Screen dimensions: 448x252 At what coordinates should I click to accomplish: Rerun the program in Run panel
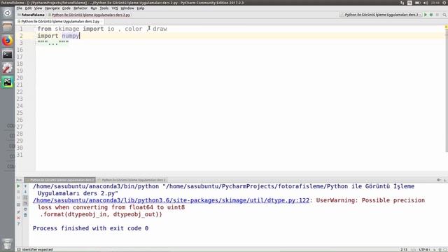pos(19,186)
